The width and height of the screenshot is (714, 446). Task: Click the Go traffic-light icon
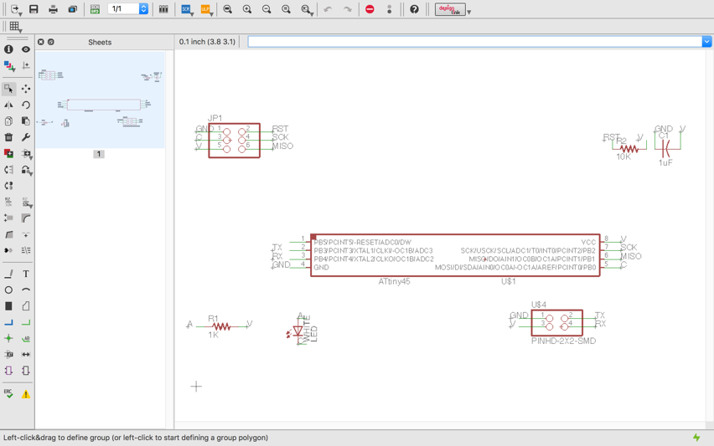[390, 9]
